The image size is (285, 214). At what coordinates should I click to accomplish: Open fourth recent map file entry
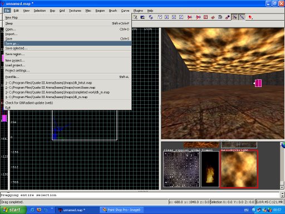67,97
